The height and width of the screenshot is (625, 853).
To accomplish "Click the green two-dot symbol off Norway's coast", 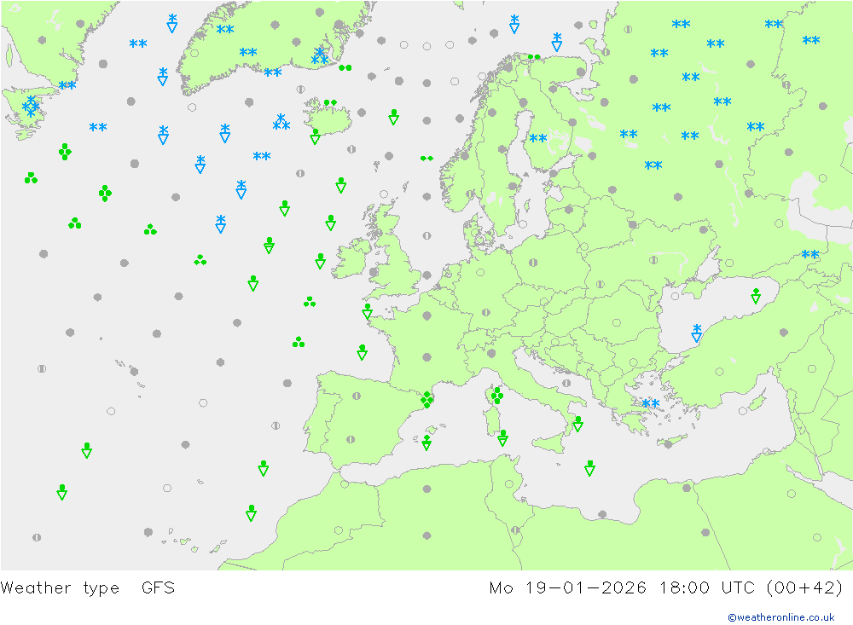I will [x=426, y=159].
